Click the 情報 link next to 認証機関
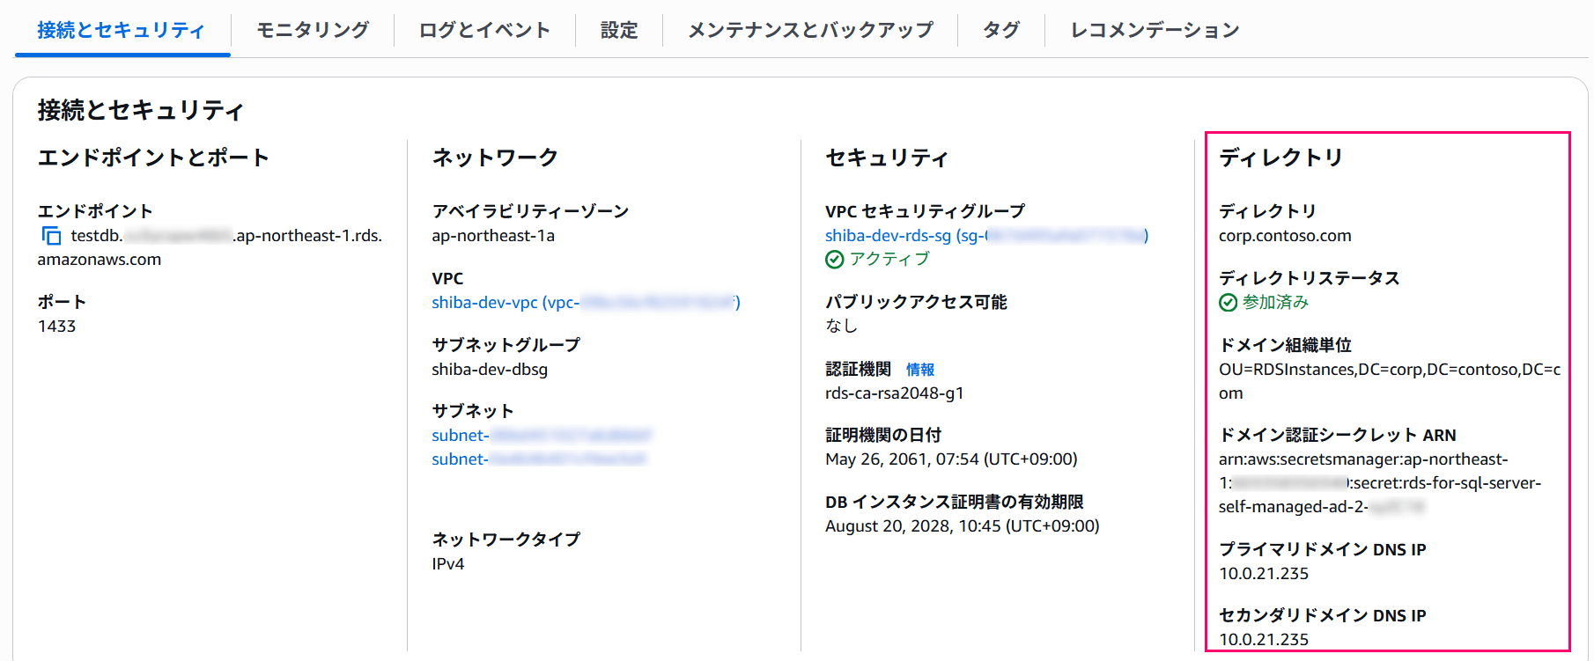 pos(920,370)
